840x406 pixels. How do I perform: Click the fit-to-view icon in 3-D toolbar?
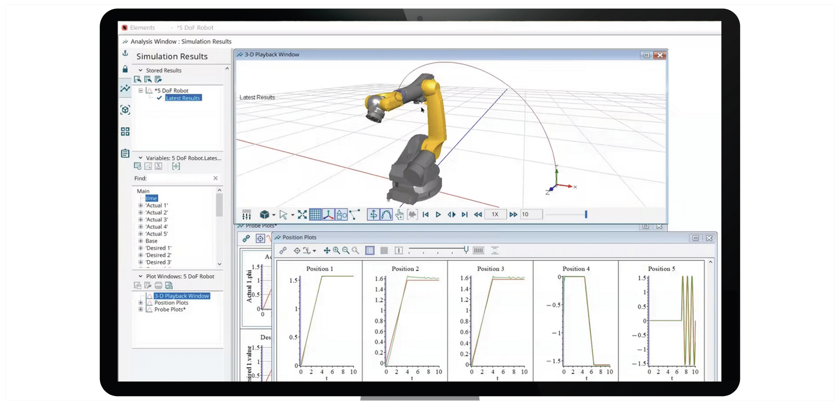(302, 214)
